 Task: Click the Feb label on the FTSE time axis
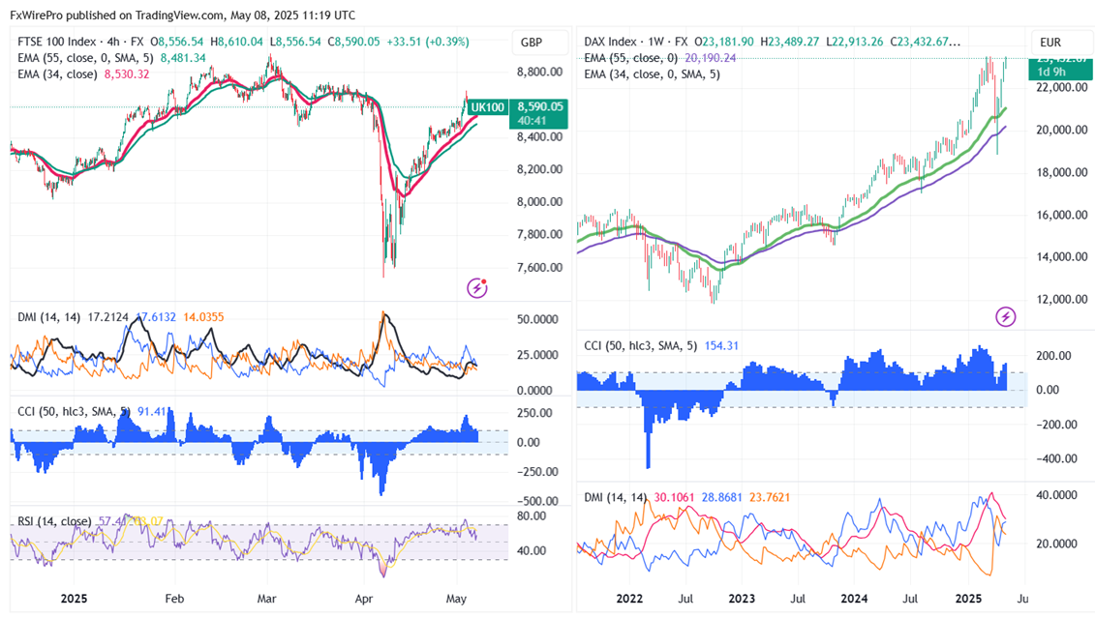pyautogui.click(x=174, y=599)
